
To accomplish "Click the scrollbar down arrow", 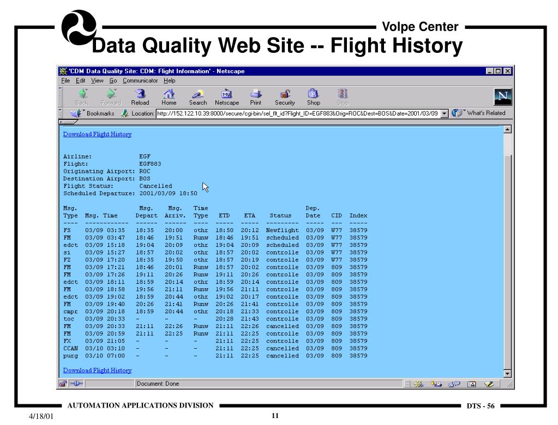I will pyautogui.click(x=507, y=373).
